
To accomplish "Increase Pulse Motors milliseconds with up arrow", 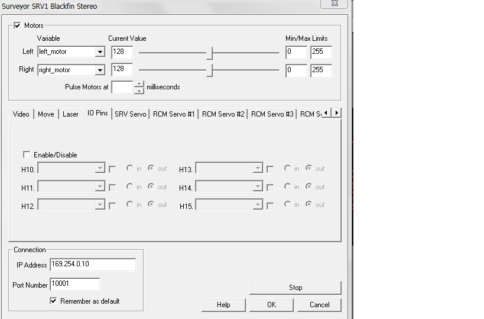I will (x=139, y=84).
